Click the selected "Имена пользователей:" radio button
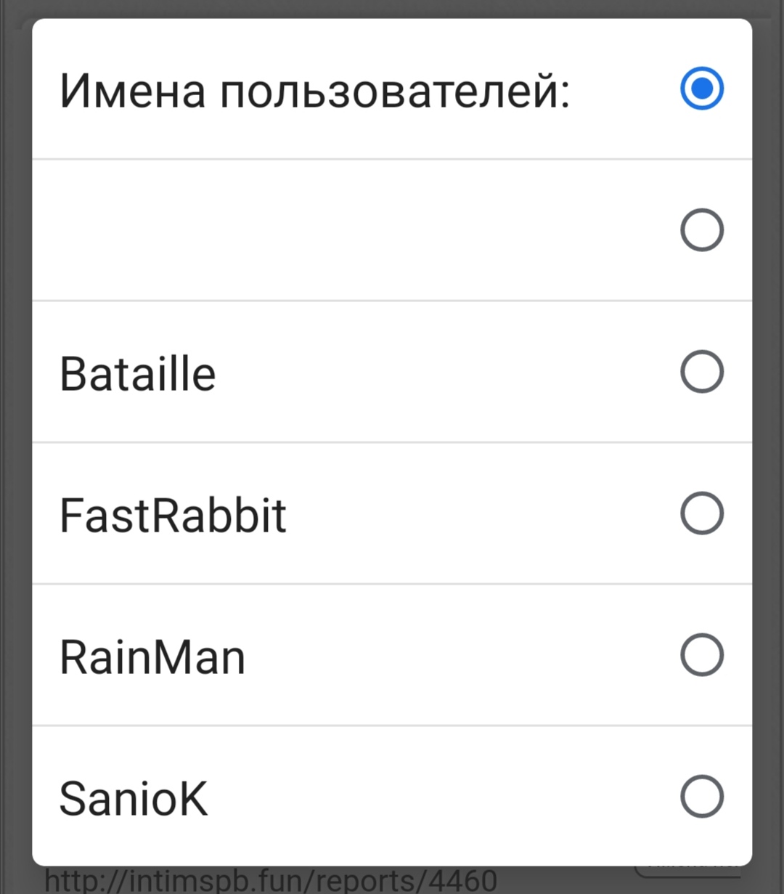The image size is (784, 894). pos(701,89)
